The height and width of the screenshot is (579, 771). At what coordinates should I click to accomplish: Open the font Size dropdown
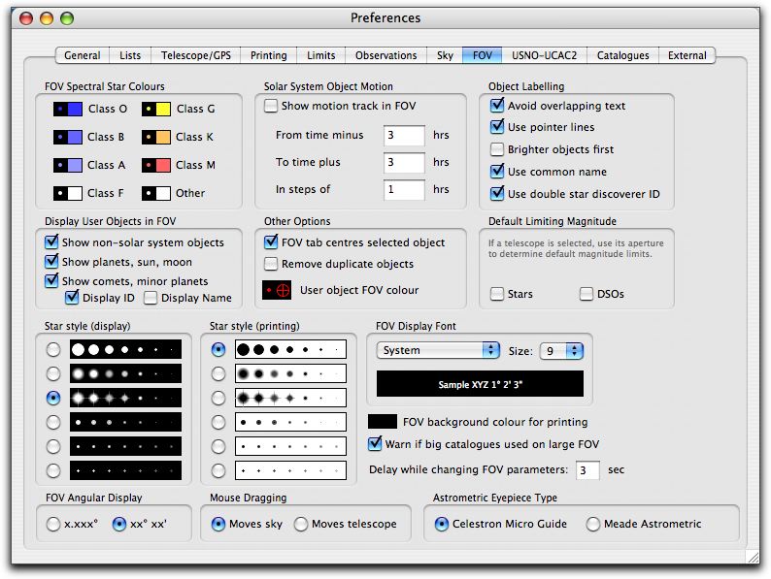(x=561, y=350)
